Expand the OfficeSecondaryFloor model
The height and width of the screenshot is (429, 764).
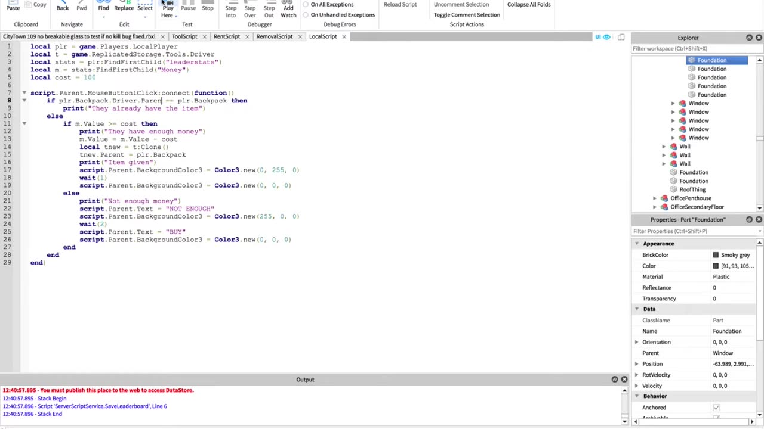point(655,207)
